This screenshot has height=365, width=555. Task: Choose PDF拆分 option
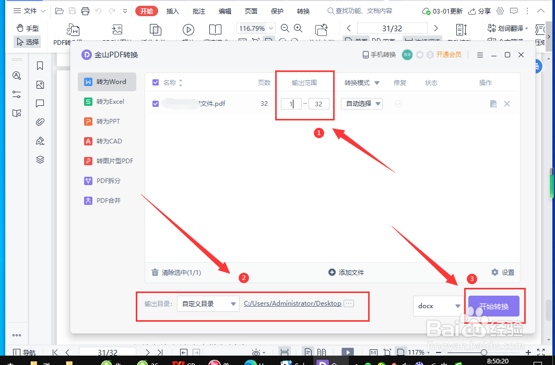click(107, 180)
